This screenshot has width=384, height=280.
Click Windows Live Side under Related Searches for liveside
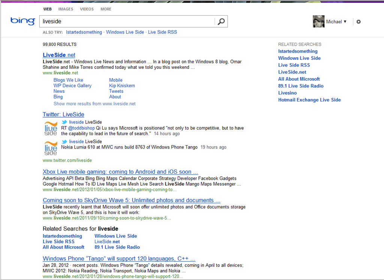(115, 236)
